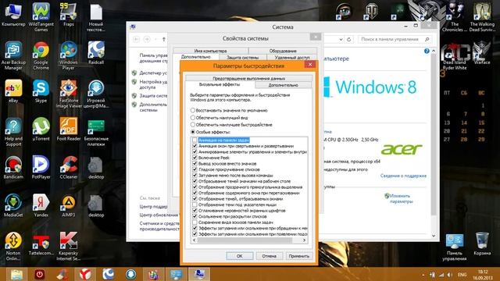
Task: Open Foxit Reader desktop shortcut
Action: (68, 130)
